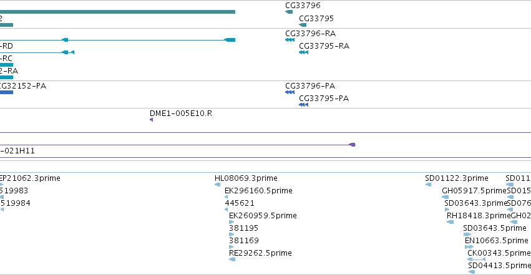Click the EP21062.3prime label
Image resolution: width=531 pixels, height=275 pixels.
[x=30, y=178]
